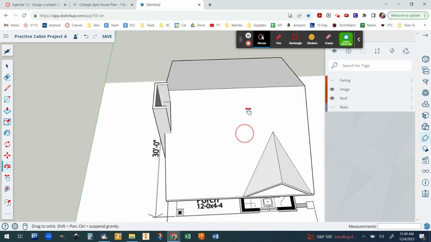Open the Search SketchUp running-dog icon
Image resolution: width=431 pixels, height=242 pixels.
tap(7, 51)
